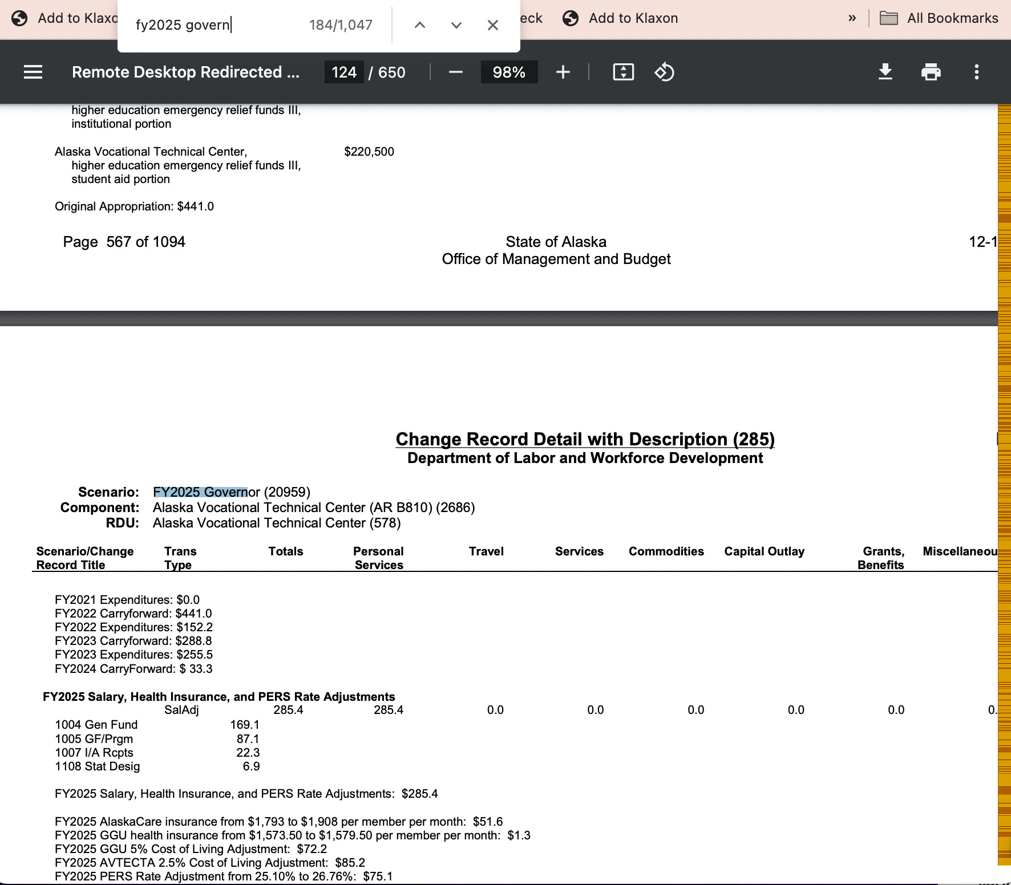The image size is (1011, 885).
Task: Click the Component Alaska Vocational Technical Center line
Action: (268, 508)
